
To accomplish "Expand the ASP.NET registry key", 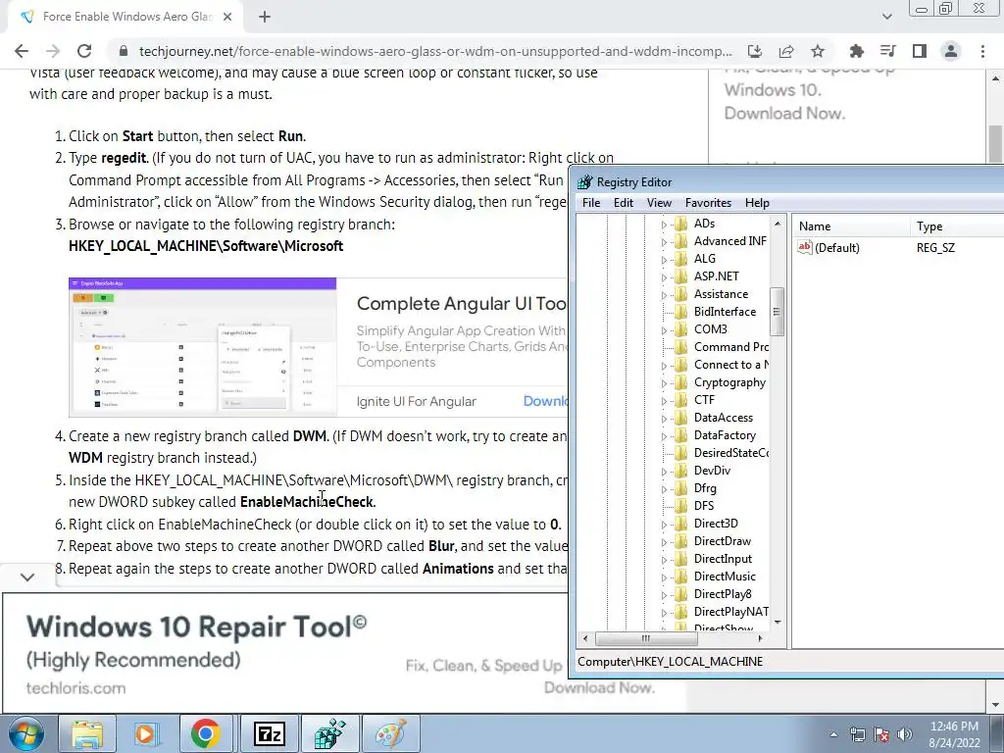I will [x=664, y=277].
